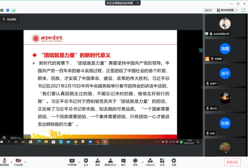Open the Chat (聊天) panel
This screenshot has width=248, height=168.
tap(123, 162)
